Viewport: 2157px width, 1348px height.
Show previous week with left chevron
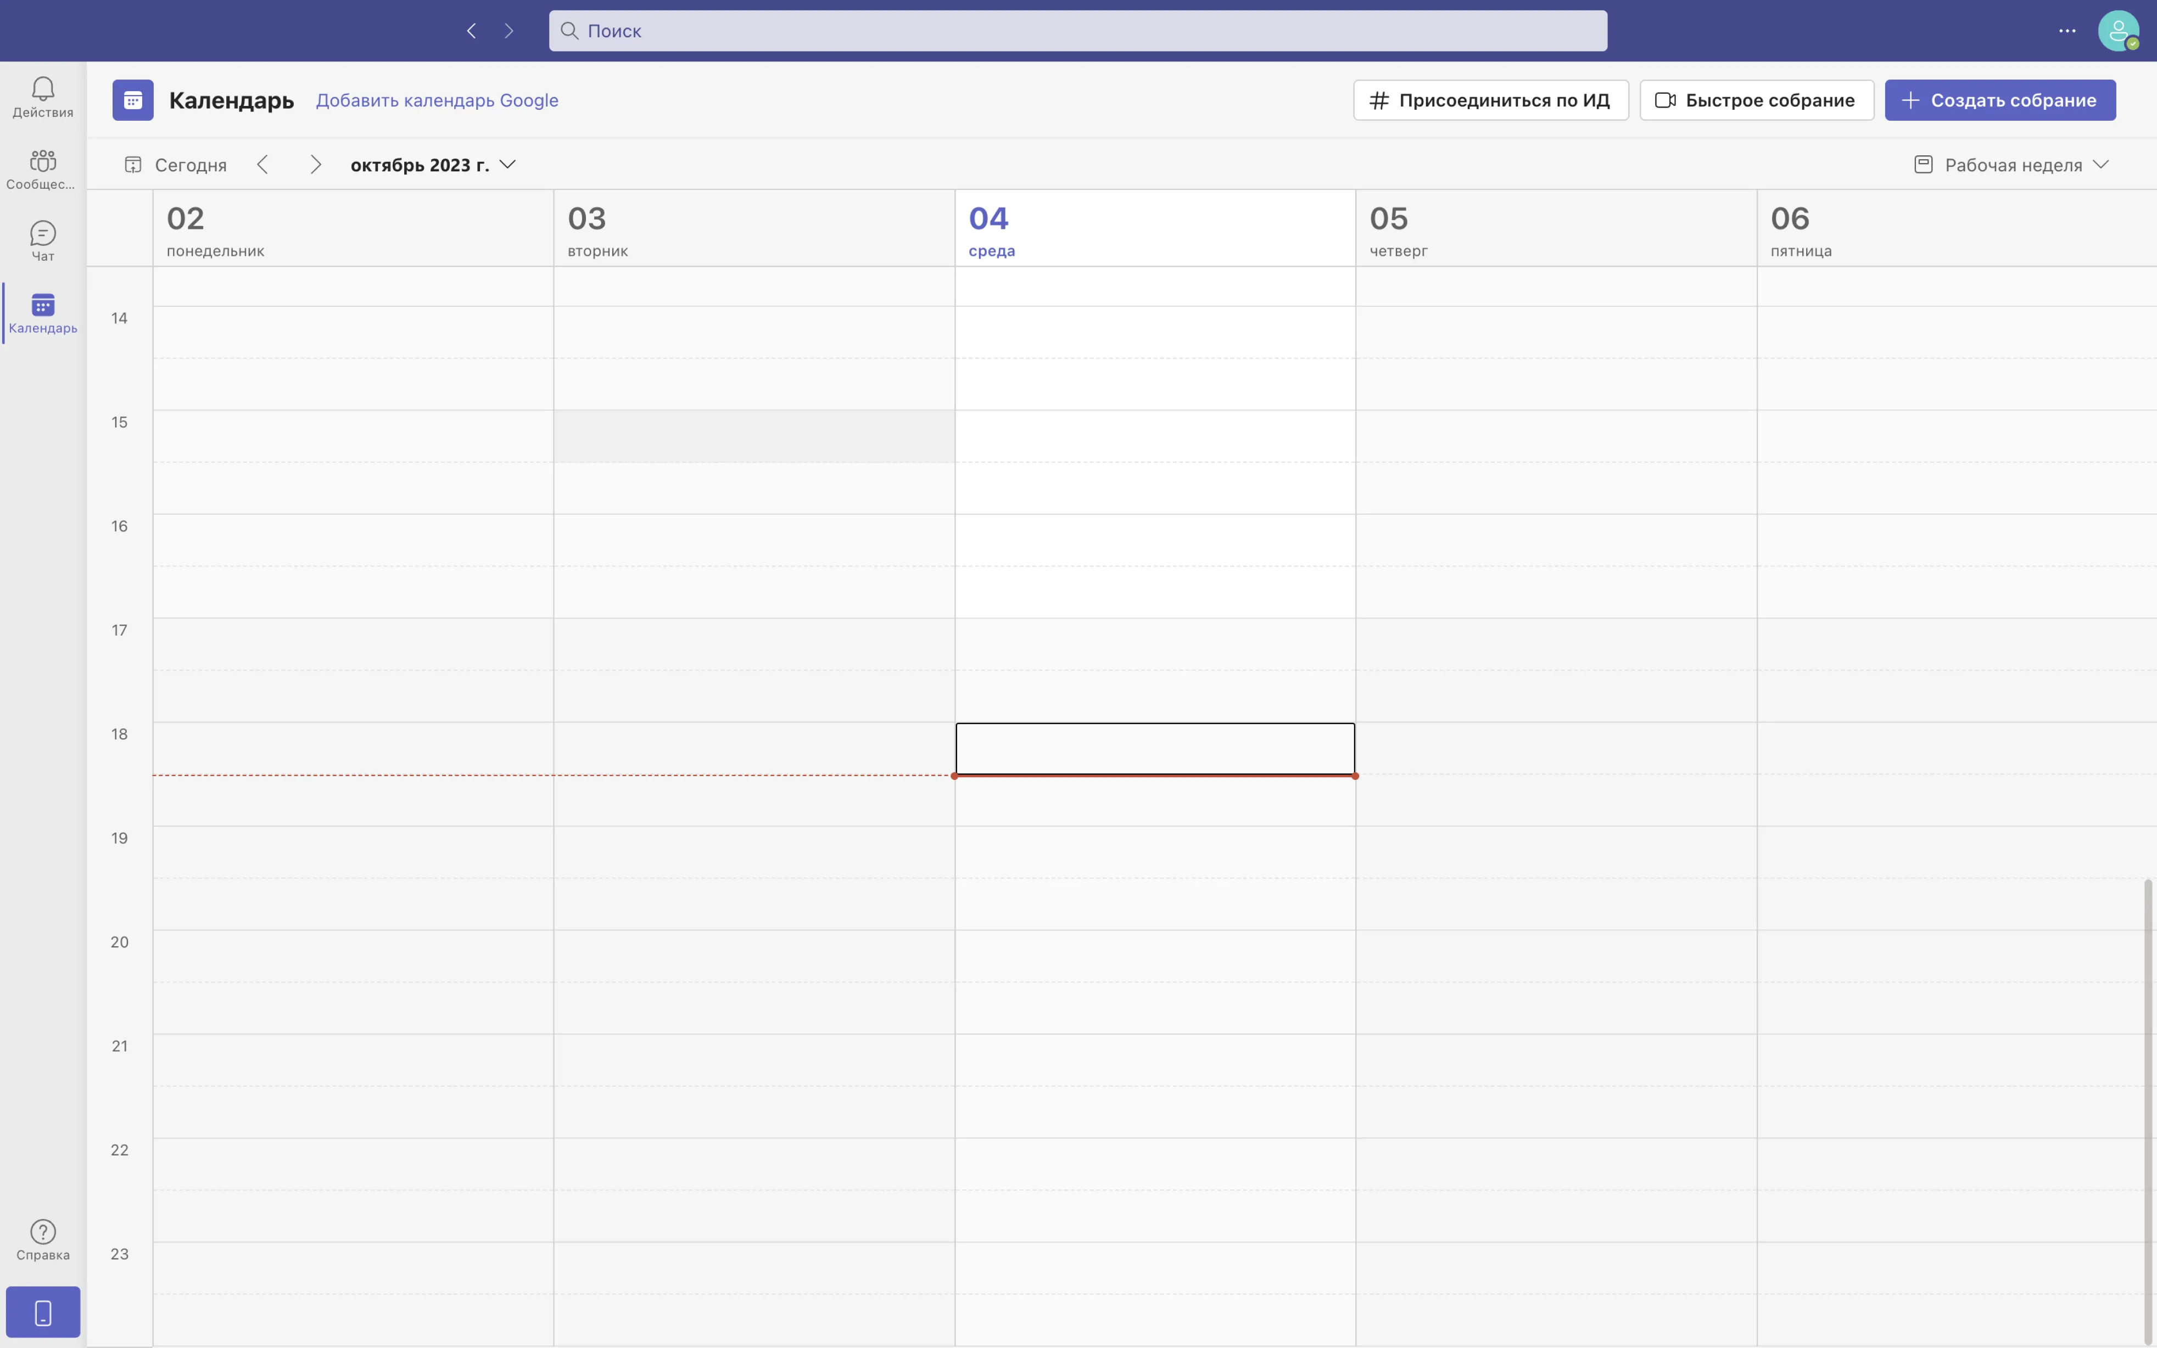tap(262, 165)
